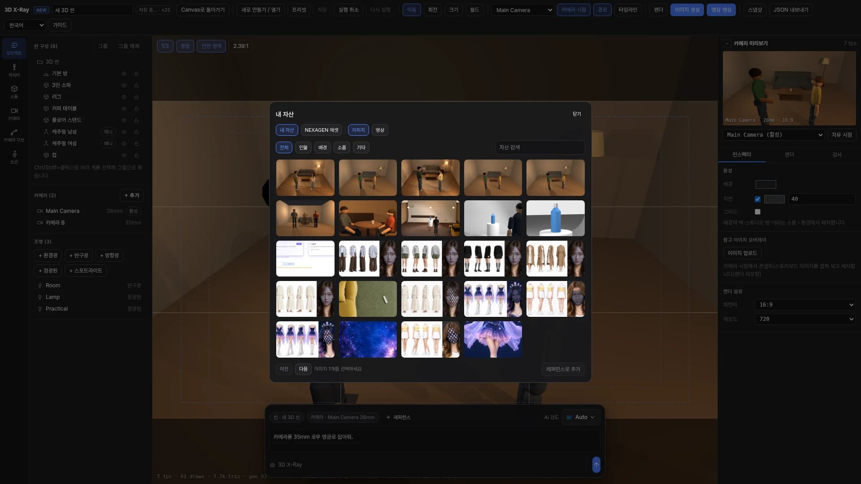Close the 내 자산 dialog with 닫기
Viewport: 861px width, 484px height.
coord(577,114)
